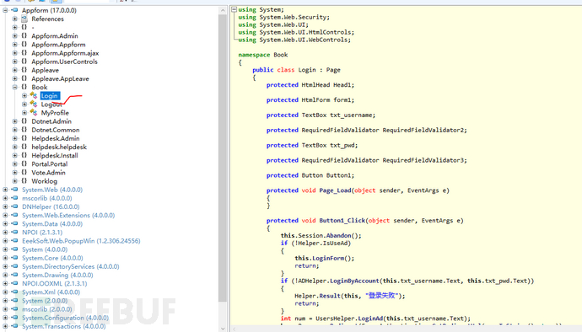Click the assembly icon beside NPOI (2.1.3.1)

tap(14, 233)
